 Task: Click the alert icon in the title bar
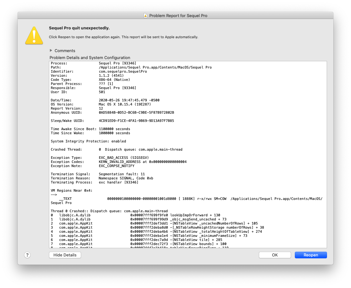click(x=145, y=15)
